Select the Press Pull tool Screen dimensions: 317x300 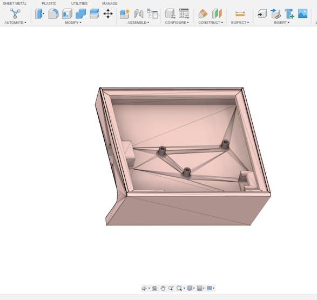pyautogui.click(x=39, y=14)
